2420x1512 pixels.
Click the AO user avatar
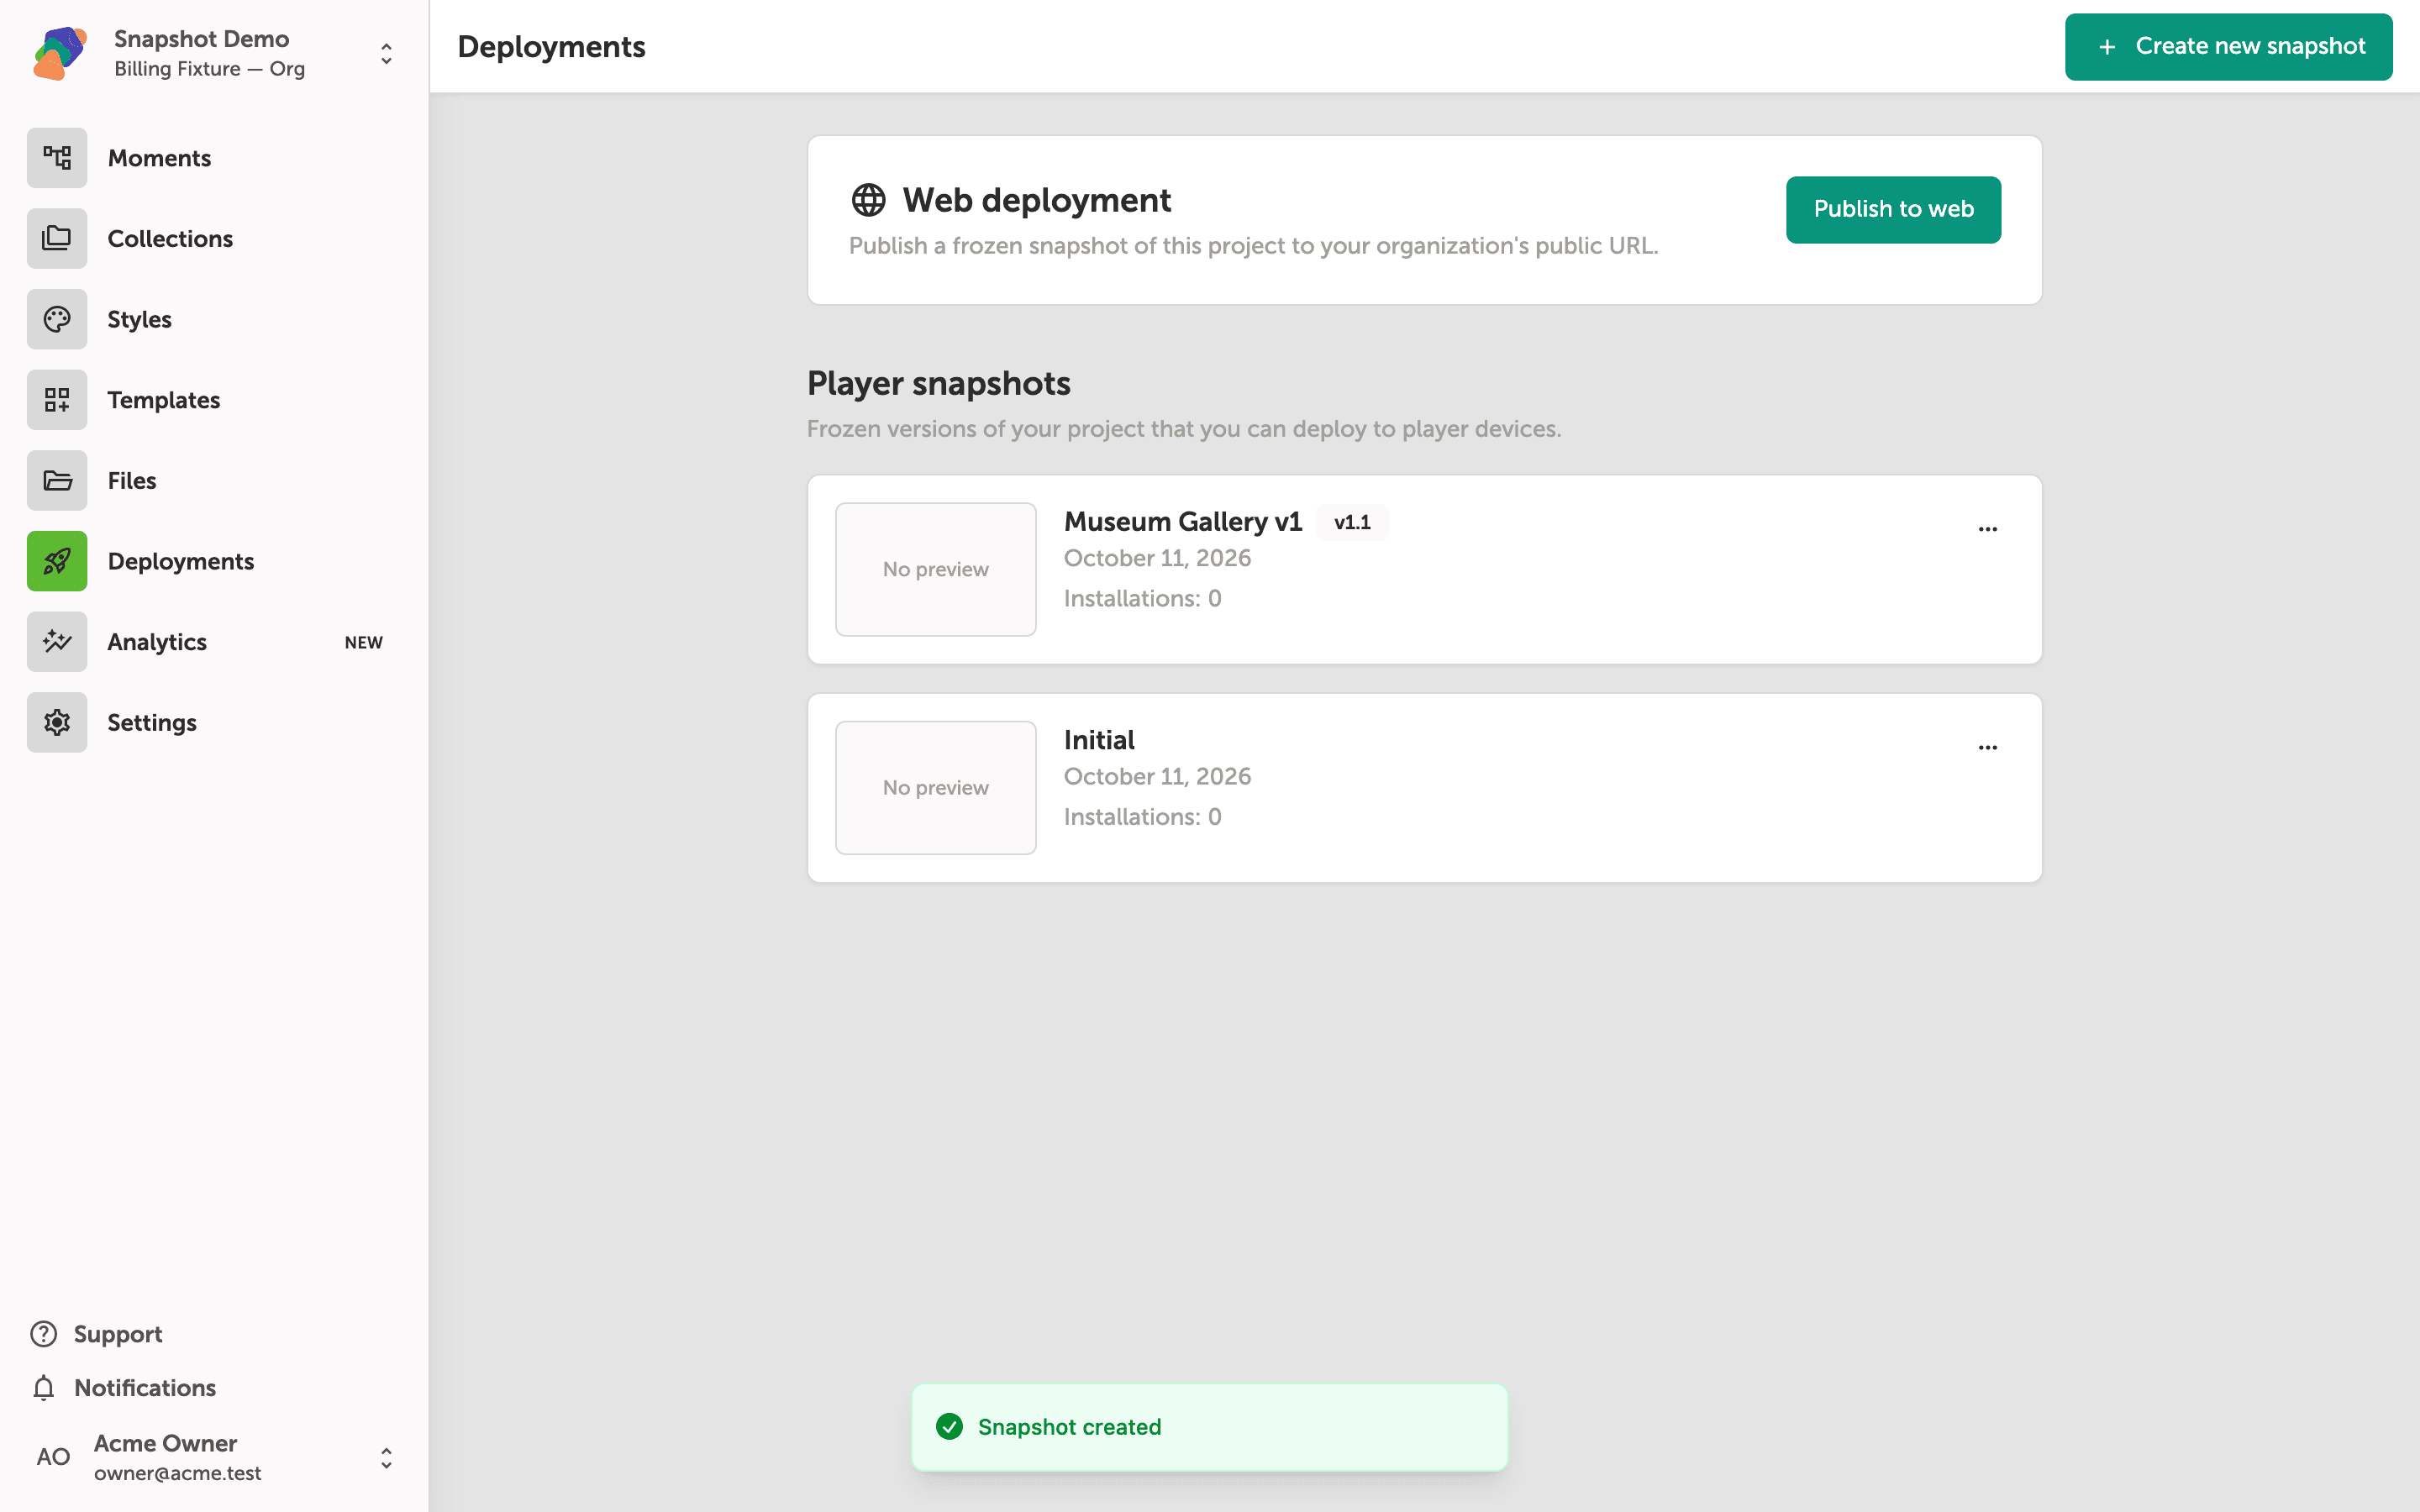click(x=53, y=1457)
